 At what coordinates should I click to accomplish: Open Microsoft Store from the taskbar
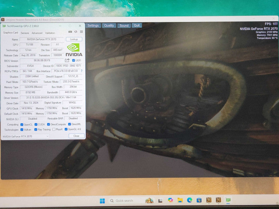(x=199, y=200)
